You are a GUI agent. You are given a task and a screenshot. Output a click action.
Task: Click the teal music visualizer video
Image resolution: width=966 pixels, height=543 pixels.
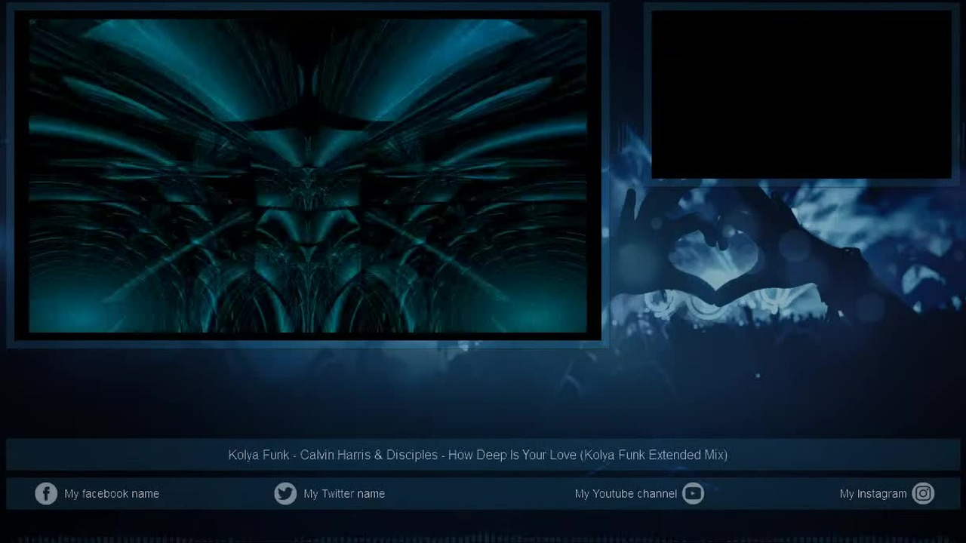point(308,176)
